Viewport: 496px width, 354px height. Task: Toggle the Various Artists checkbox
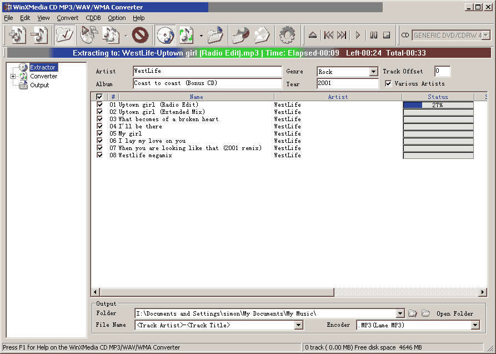(388, 83)
